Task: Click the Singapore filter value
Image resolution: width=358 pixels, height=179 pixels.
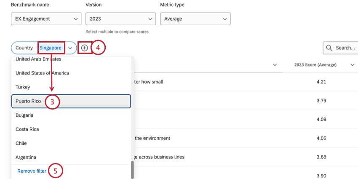Action: 51,48
